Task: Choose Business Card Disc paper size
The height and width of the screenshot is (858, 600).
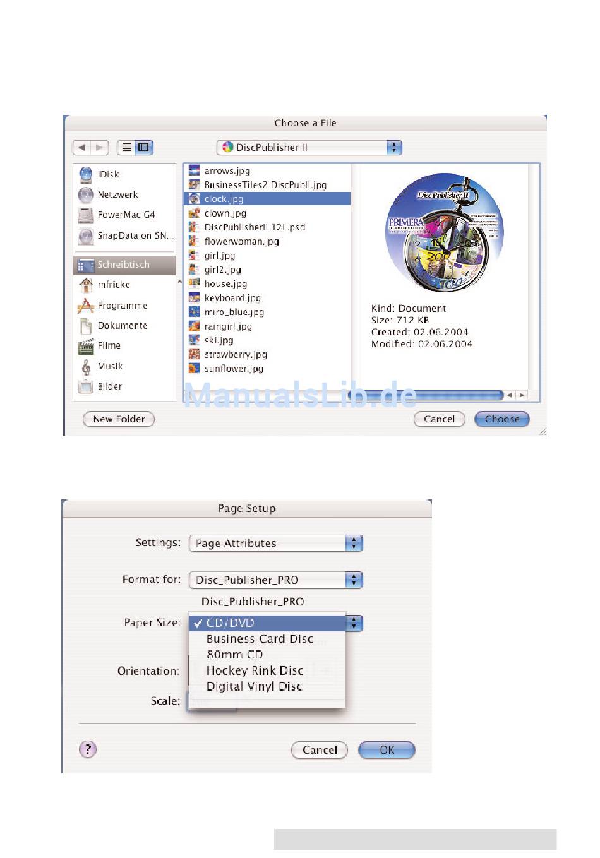Action: click(x=267, y=639)
